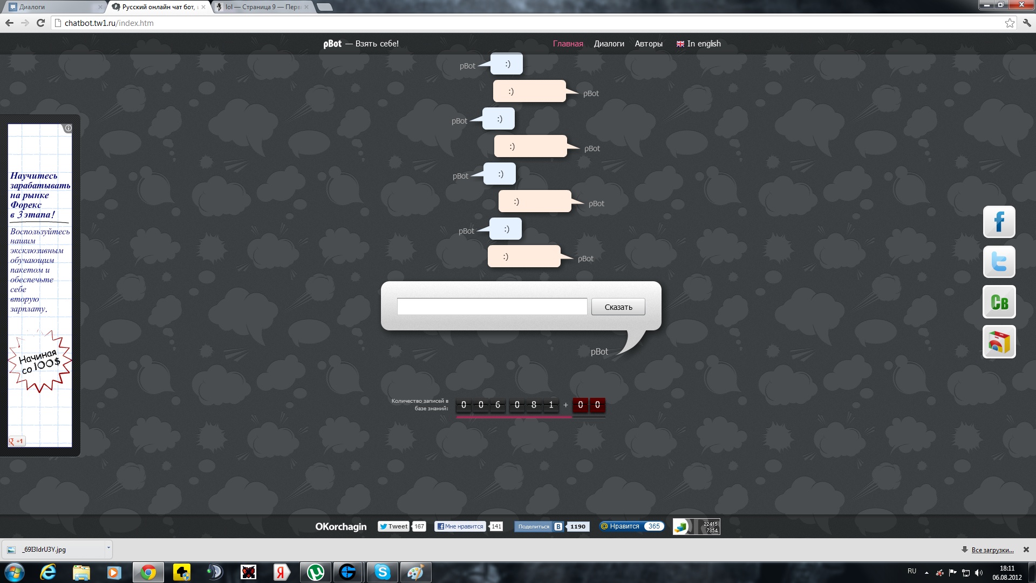Click the Google +1 button on ad
Viewport: 1036px width, 583px height.
pos(17,441)
